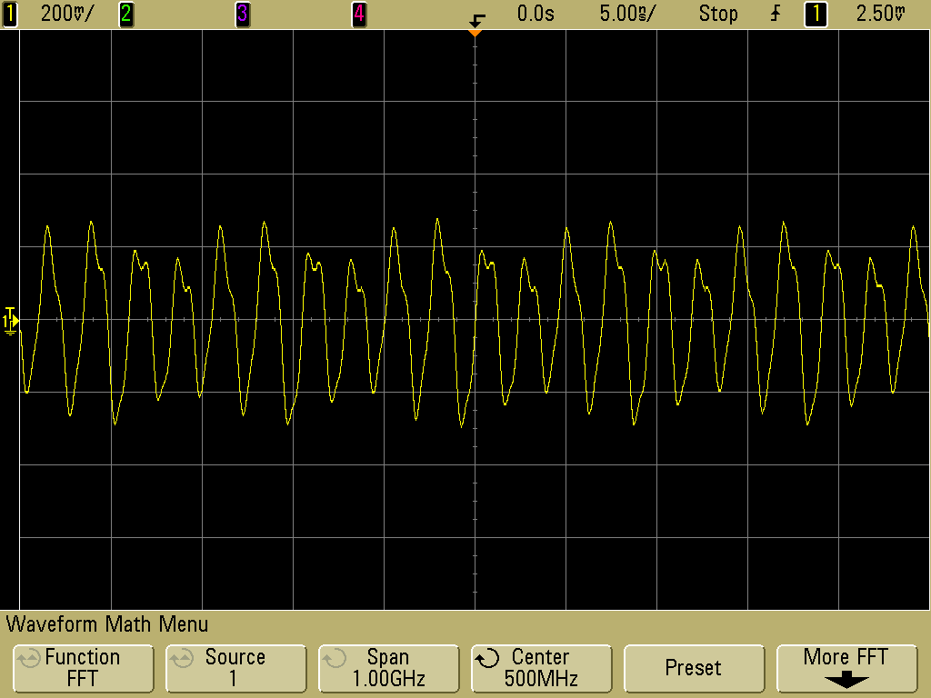Adjust the Span 1.00GHz softkey

[387, 667]
